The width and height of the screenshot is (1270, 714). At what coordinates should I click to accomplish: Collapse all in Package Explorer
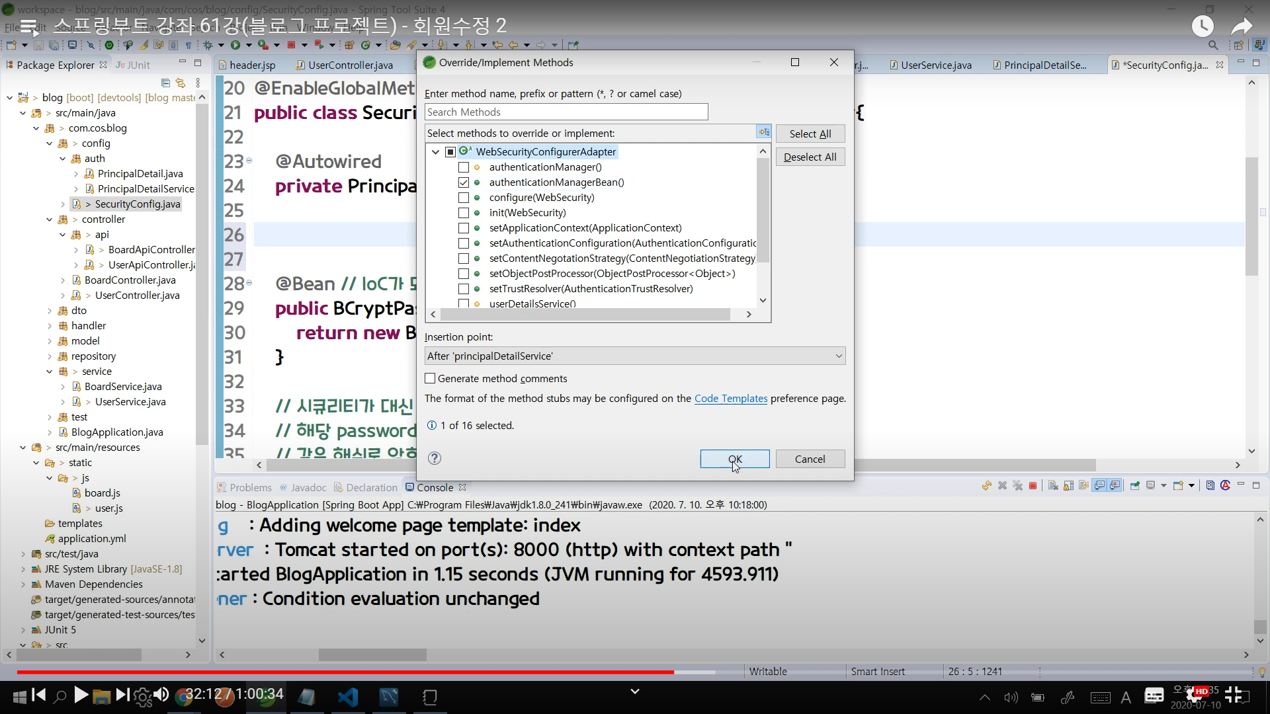[165, 83]
